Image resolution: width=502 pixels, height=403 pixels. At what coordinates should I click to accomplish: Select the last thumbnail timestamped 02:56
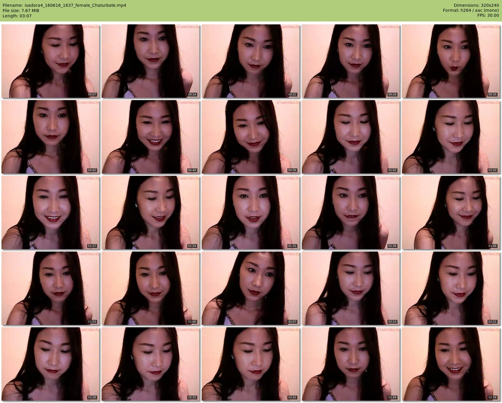[451, 364]
